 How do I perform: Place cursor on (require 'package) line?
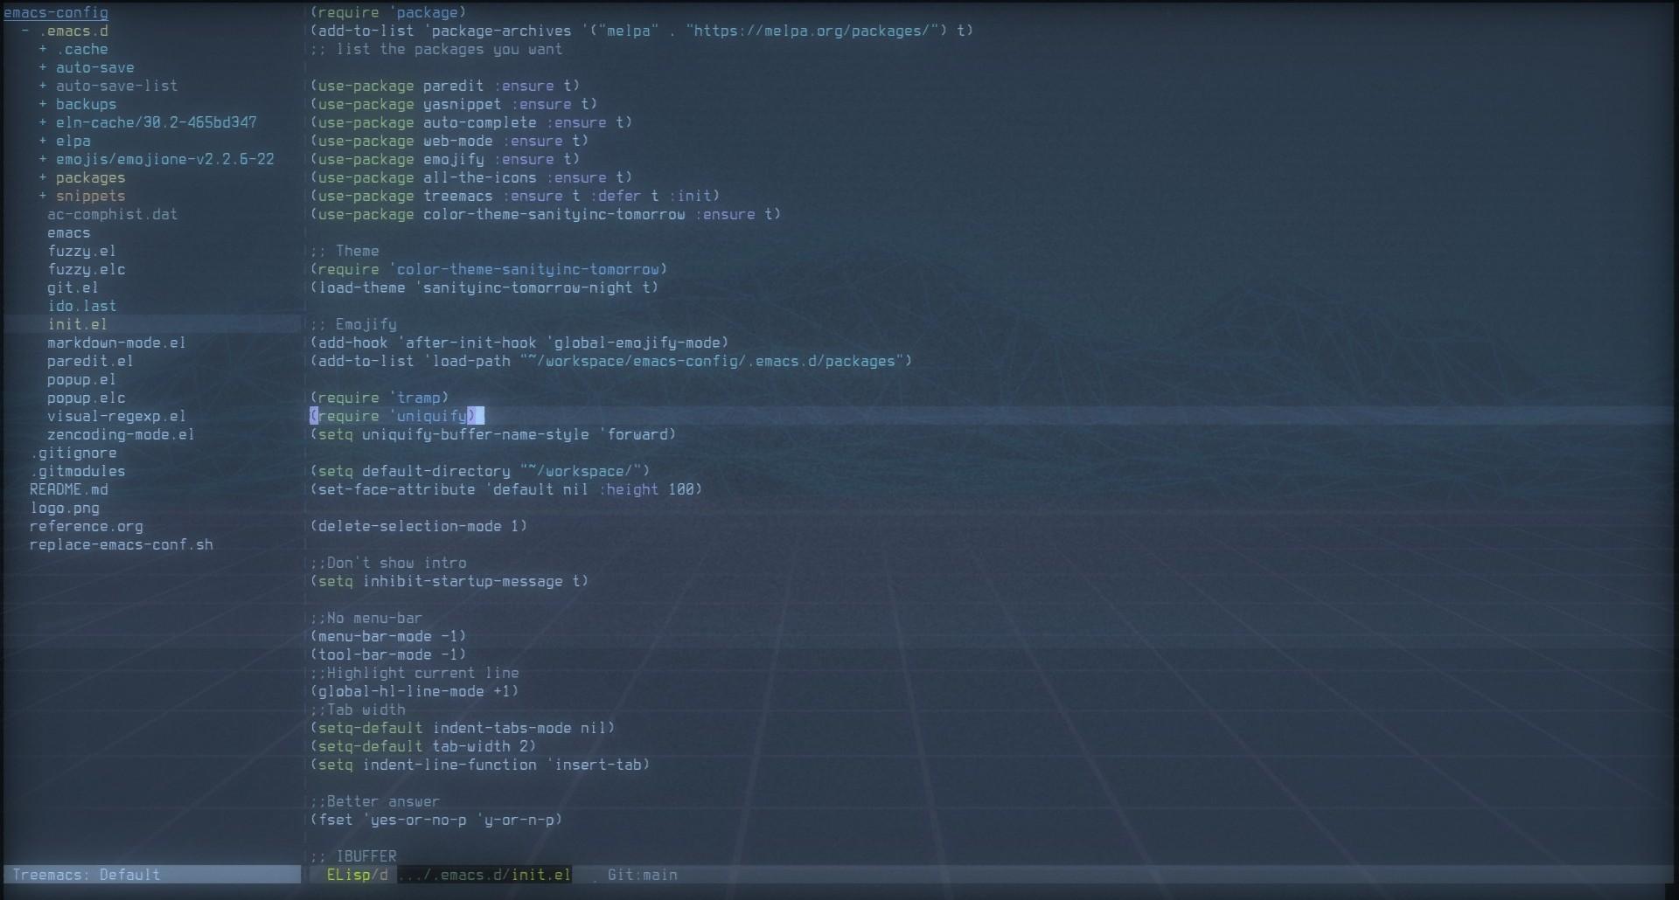(x=388, y=12)
